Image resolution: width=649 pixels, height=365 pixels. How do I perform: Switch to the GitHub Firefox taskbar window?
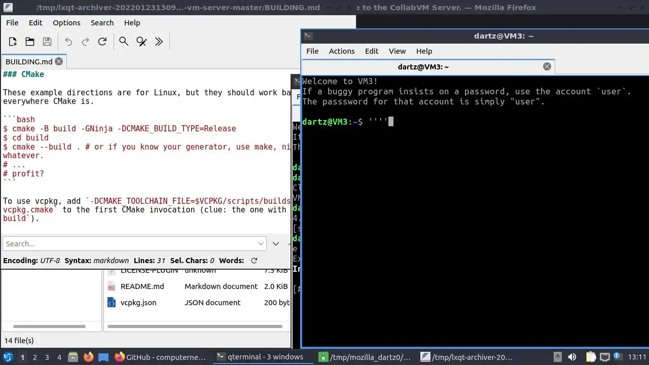(x=161, y=357)
